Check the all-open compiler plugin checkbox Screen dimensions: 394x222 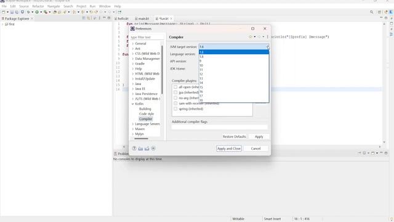coord(175,87)
